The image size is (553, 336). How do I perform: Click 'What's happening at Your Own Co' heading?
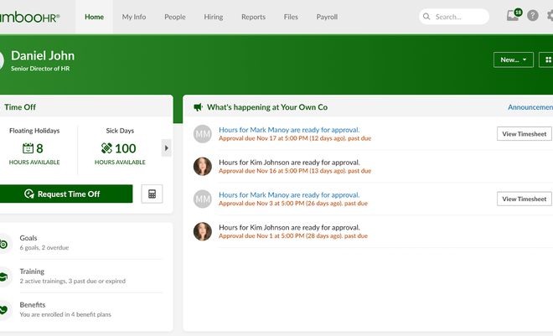coord(267,107)
